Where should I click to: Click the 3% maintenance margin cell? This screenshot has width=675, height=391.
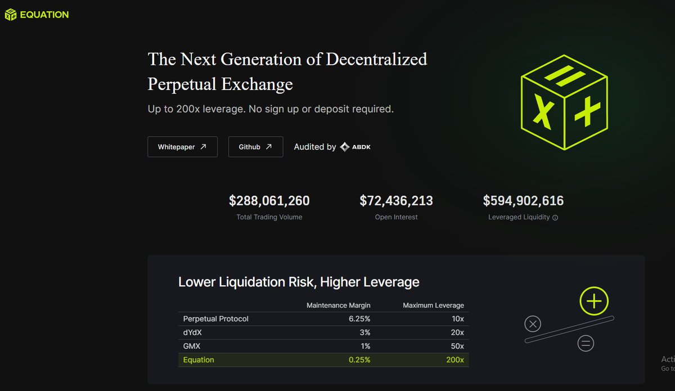tap(365, 332)
